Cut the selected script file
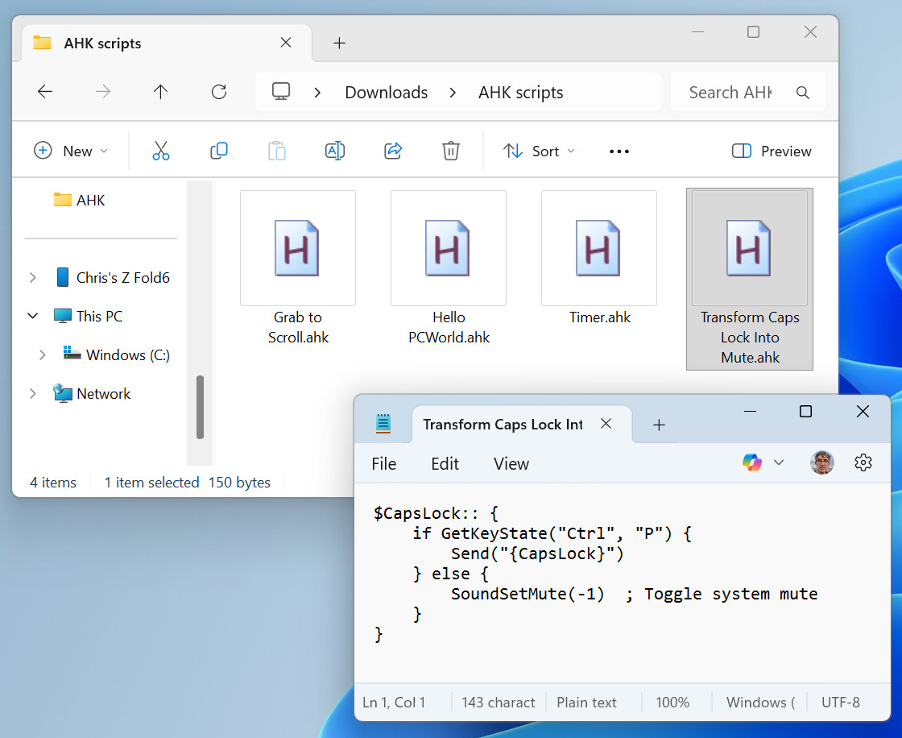 tap(161, 151)
